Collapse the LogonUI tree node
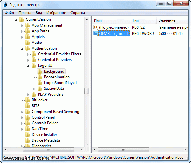The width and height of the screenshot is (191, 163). click(x=28, y=66)
